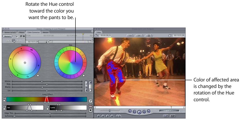
Task: Reset the Limit Effect Luma range
Action: click(x=48, y=109)
